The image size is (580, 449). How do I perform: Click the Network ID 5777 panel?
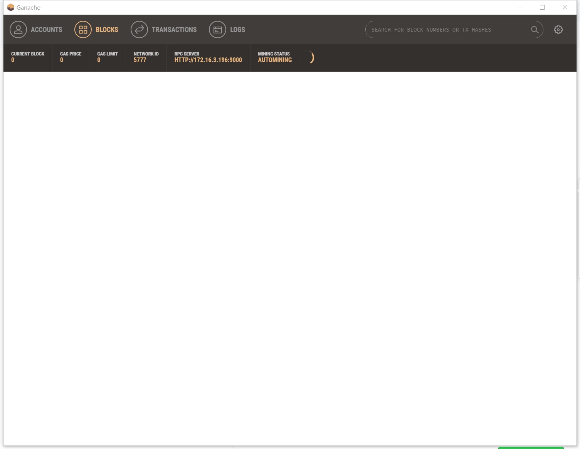click(x=146, y=58)
